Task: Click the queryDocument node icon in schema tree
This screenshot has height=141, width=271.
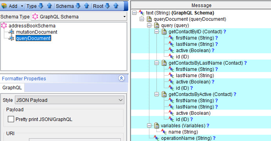Action: (11, 38)
